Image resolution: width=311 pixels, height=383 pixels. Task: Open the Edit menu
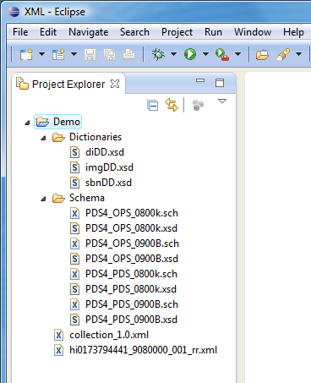tap(48, 32)
